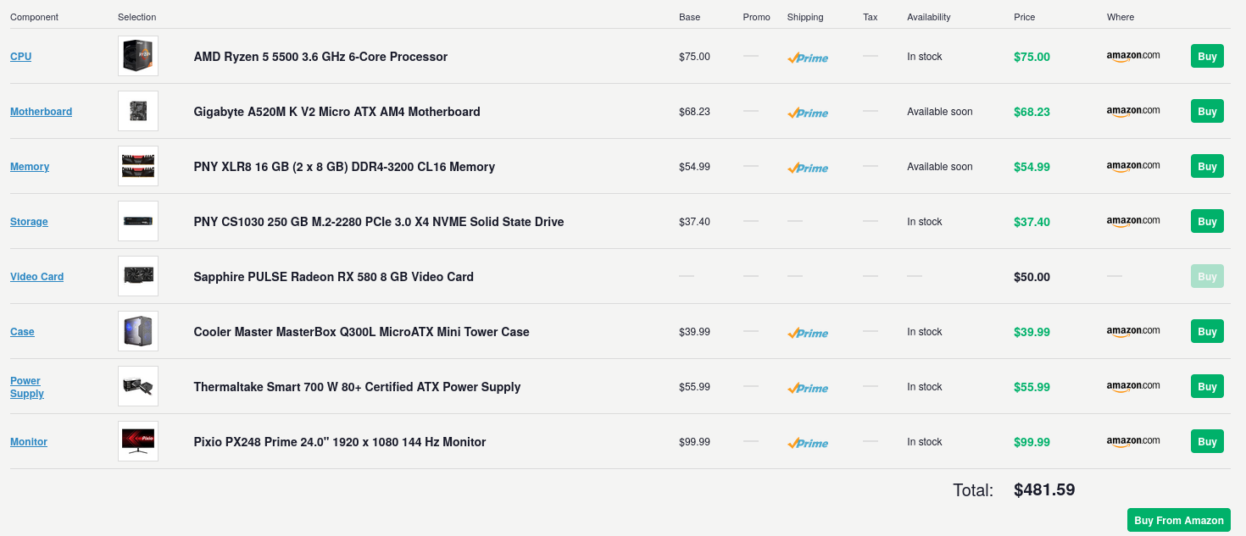1246x536 pixels.
Task: Click the Thermaltake Smart 700 W thumbnail
Action: [138, 386]
